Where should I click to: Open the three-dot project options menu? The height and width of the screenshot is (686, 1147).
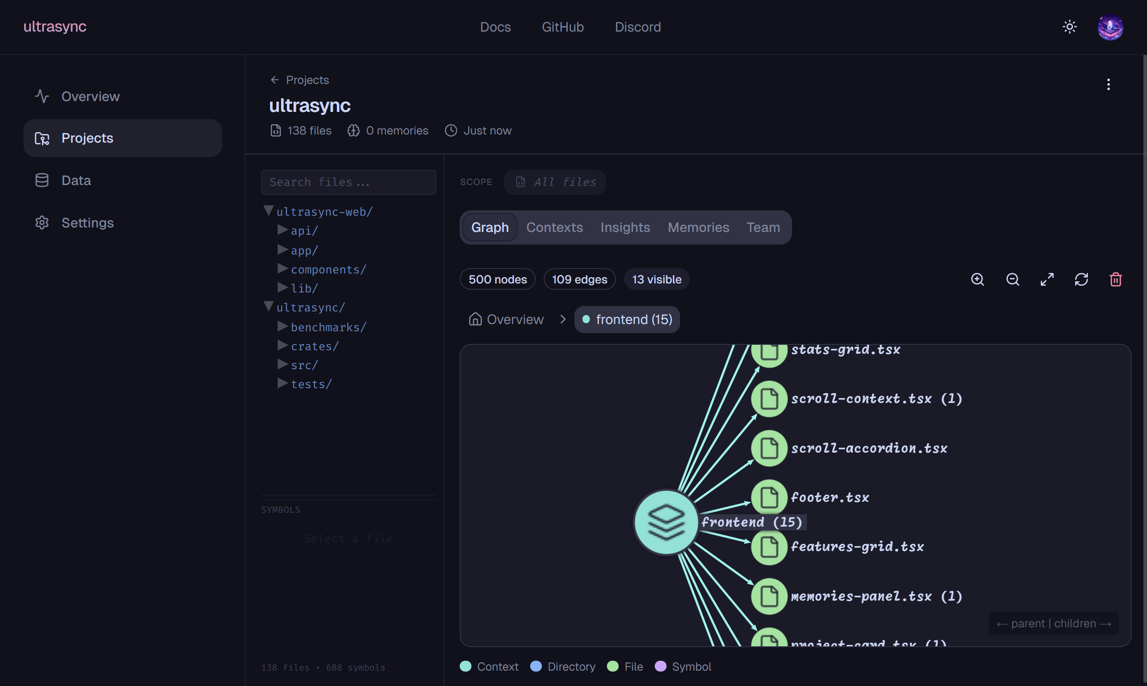(1108, 84)
